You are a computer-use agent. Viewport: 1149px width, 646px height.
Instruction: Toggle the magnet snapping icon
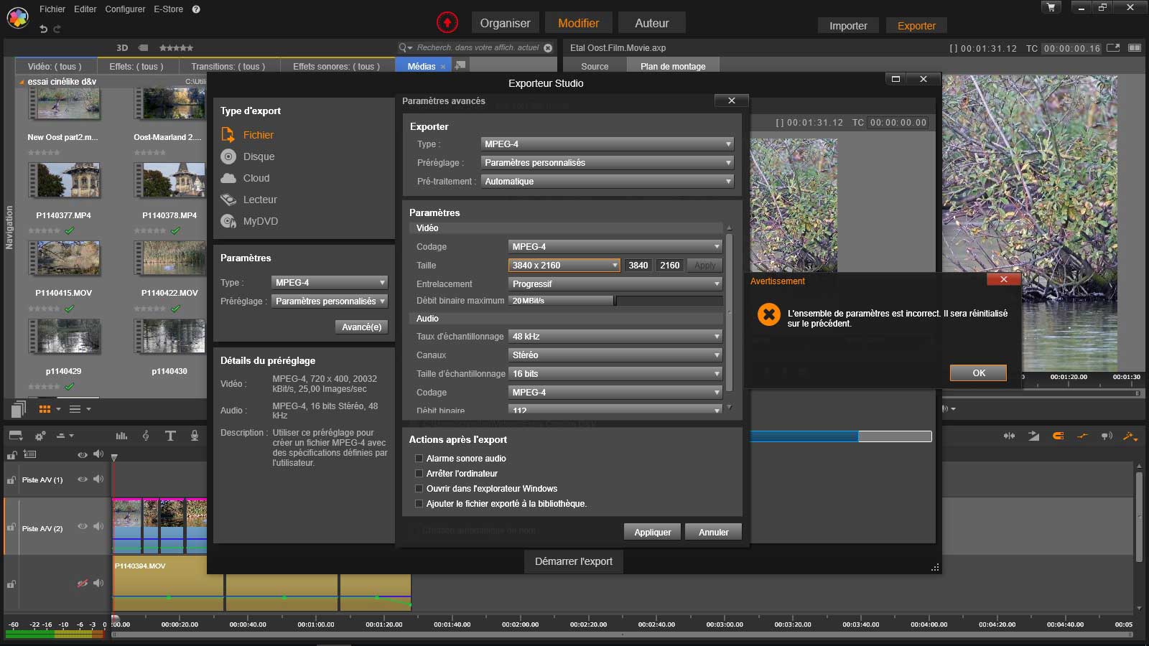(x=1058, y=436)
